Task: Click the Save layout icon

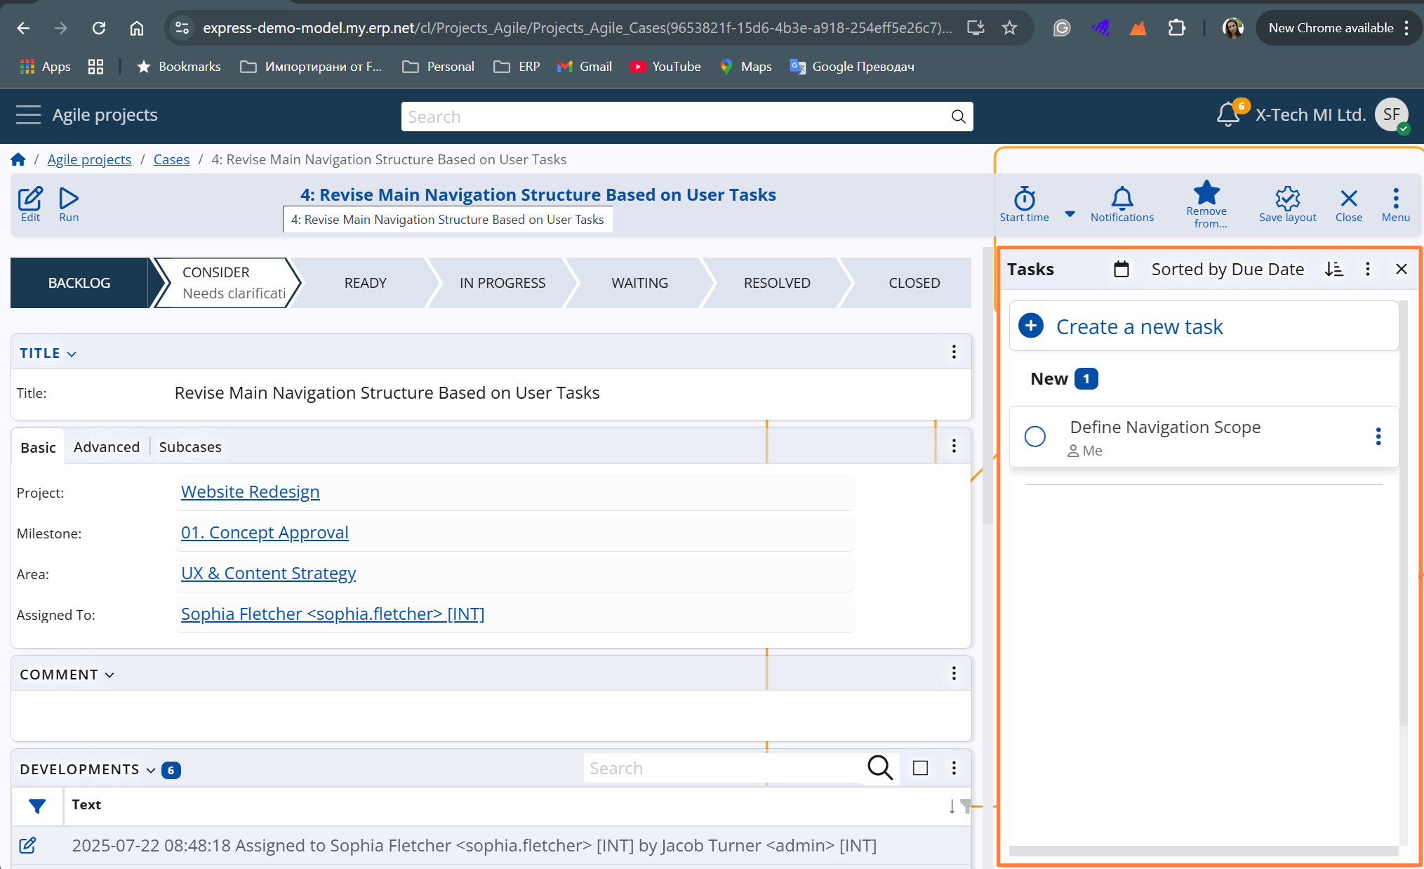Action: click(x=1287, y=199)
